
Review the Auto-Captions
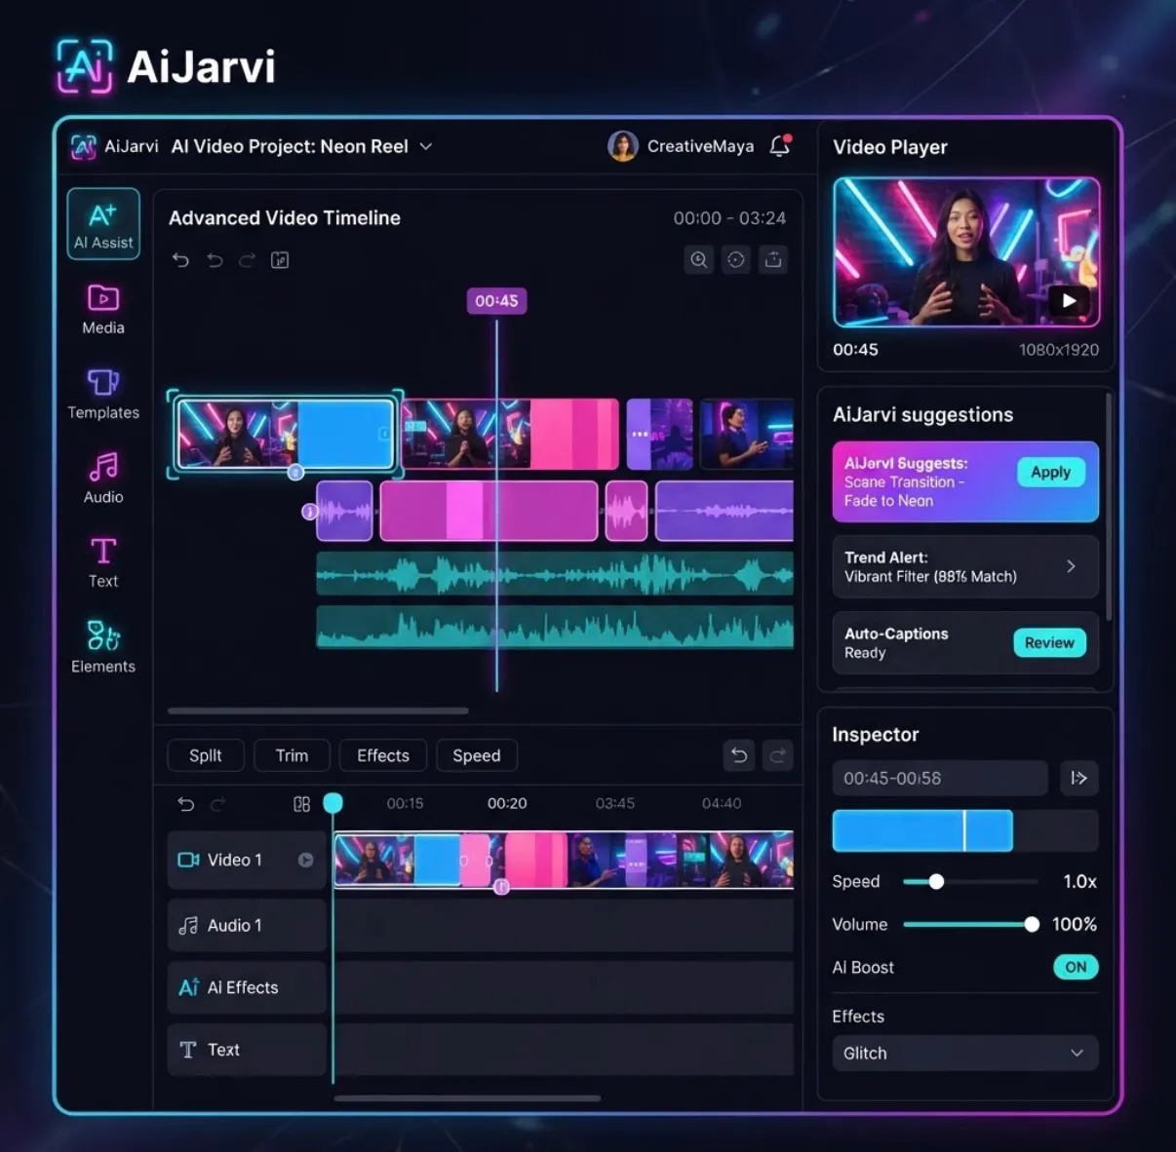tap(1049, 643)
